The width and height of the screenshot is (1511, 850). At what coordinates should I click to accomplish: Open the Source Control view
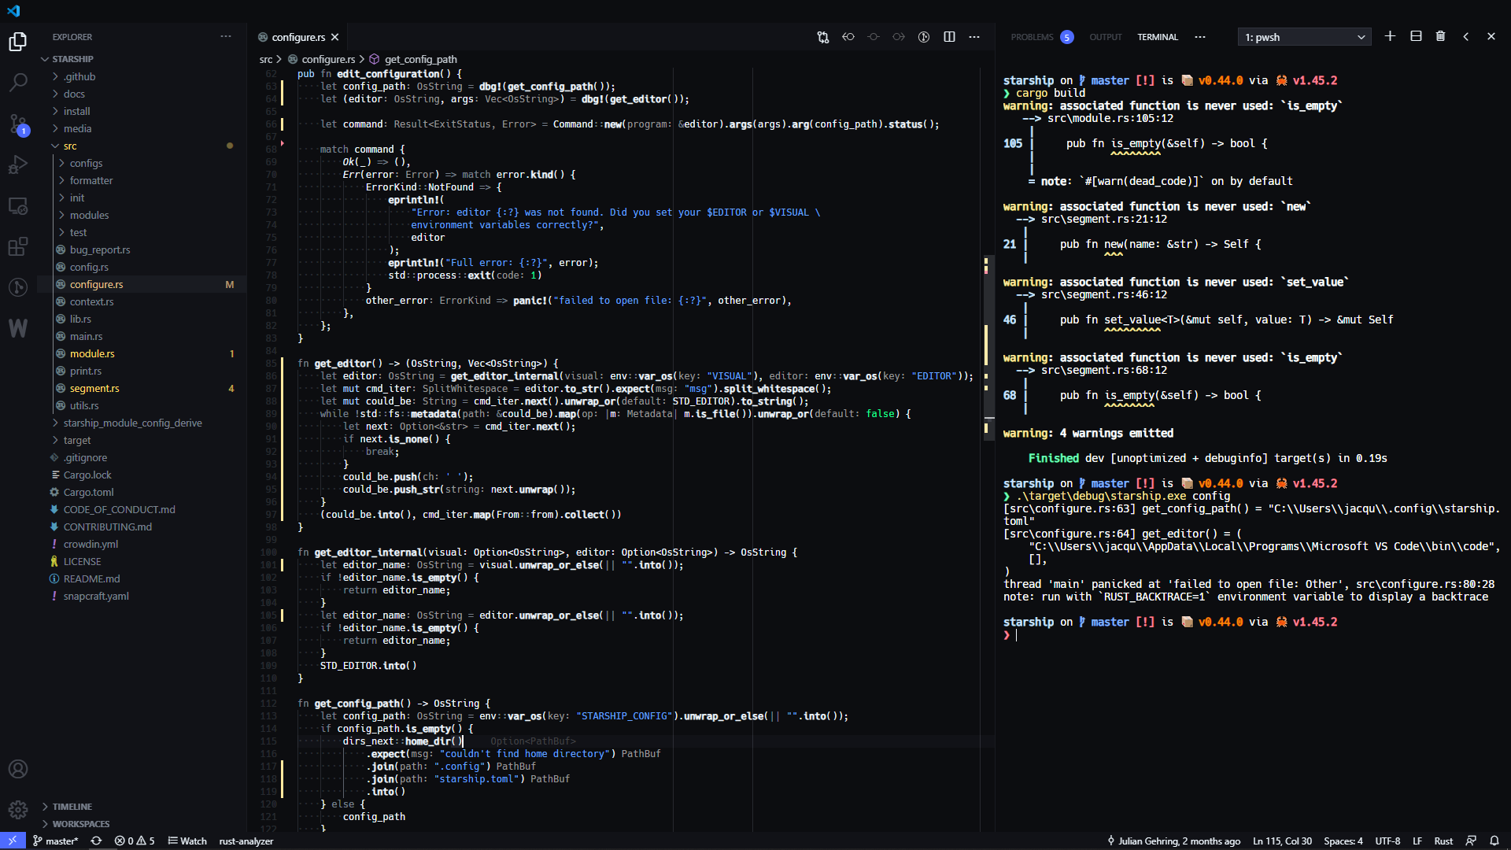(17, 124)
